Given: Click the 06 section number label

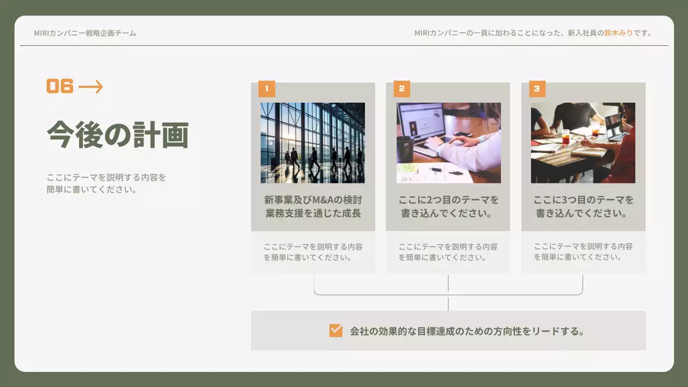Looking at the screenshot, I should pyautogui.click(x=59, y=85).
